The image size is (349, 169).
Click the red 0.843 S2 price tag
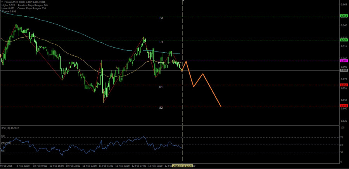coord(344,106)
